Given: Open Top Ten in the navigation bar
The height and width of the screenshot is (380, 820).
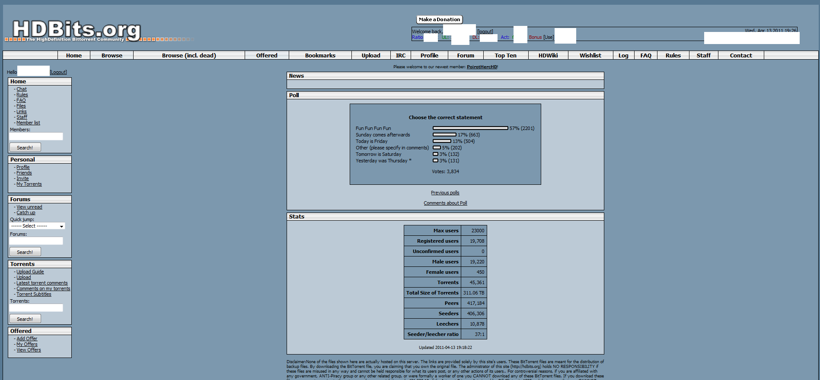Looking at the screenshot, I should click(x=506, y=55).
